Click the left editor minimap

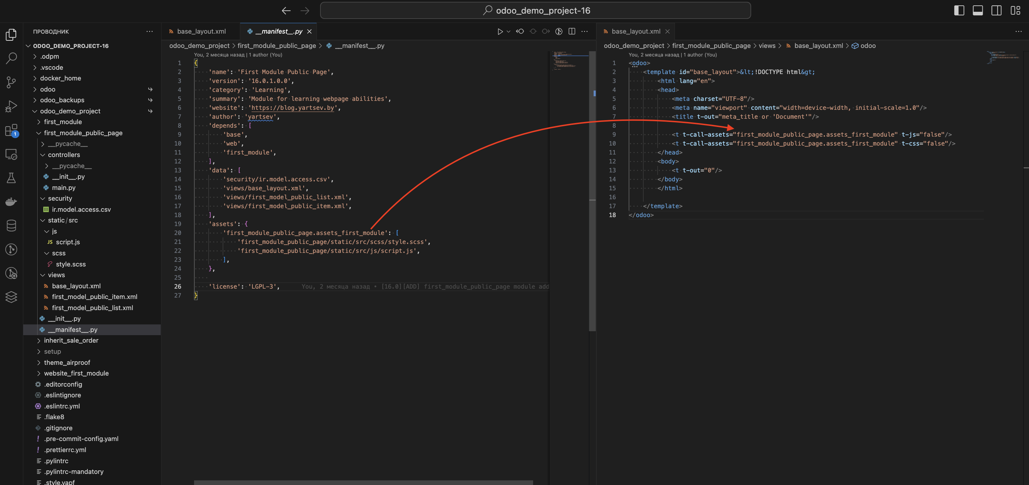570,61
